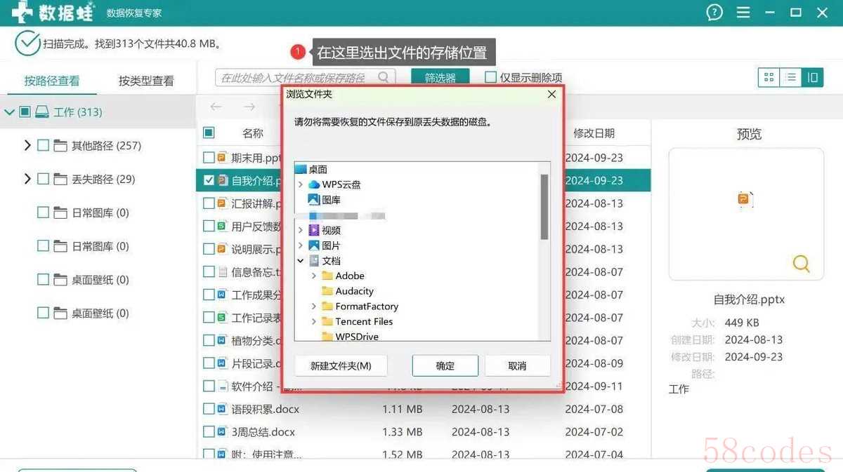843x472 pixels.
Task: Click the preview zoom magnifier icon
Action: (801, 264)
